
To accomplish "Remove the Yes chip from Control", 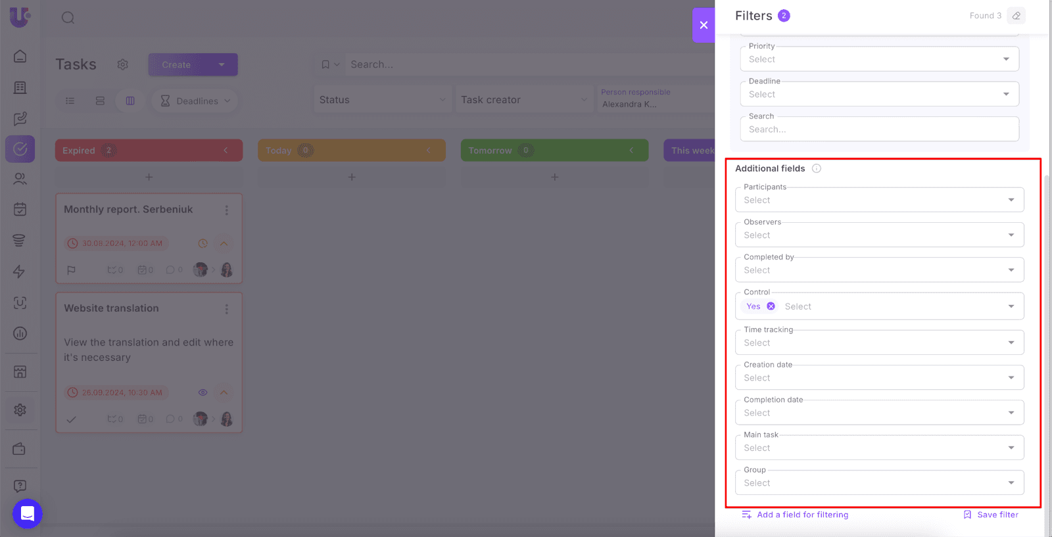I will tap(771, 306).
